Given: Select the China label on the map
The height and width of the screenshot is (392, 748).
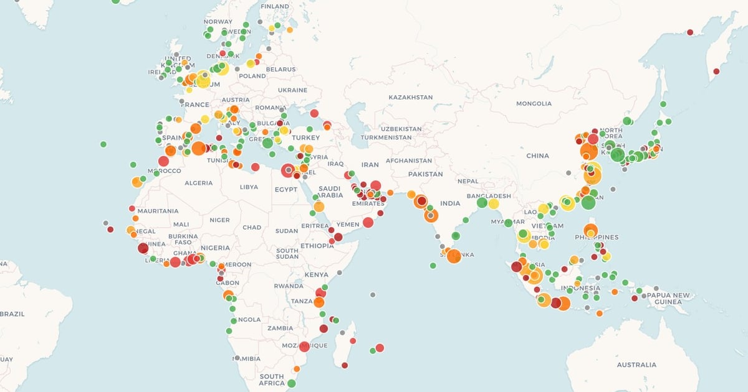Looking at the screenshot, I should point(537,156).
